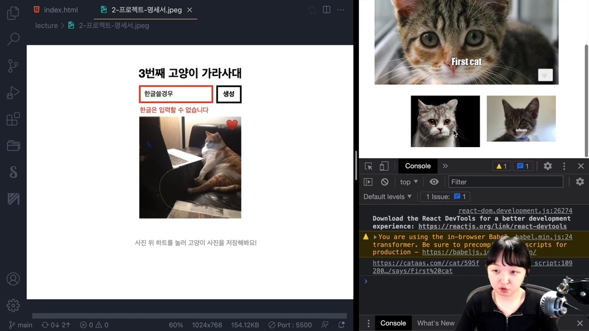
Task: Click the react cat favorite thumbnail
Action: (445, 121)
